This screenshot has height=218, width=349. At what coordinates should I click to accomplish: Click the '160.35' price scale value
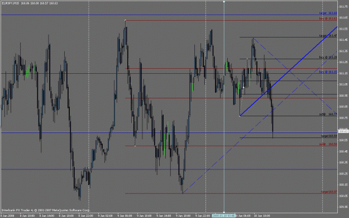coord(343,163)
